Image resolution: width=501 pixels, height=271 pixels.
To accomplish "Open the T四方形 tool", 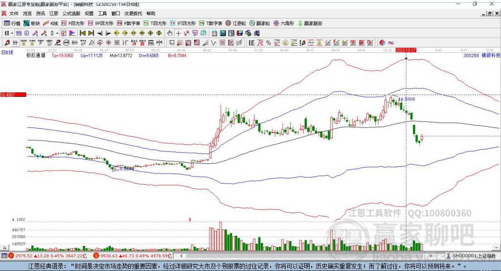I will [x=155, y=23].
